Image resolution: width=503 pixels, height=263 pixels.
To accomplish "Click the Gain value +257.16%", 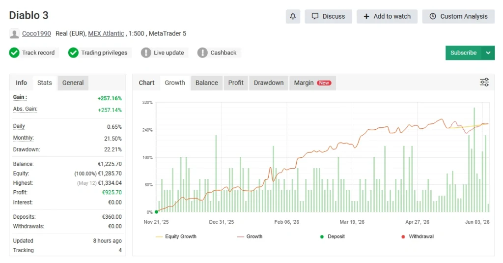I will click(110, 99).
